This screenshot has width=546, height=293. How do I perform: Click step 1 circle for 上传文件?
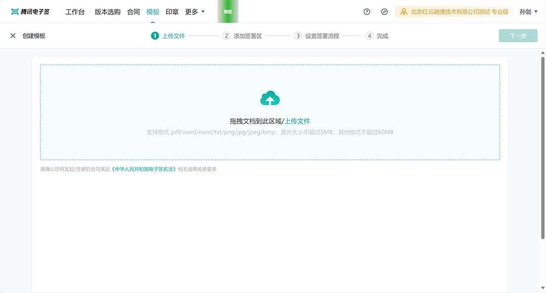tap(155, 36)
